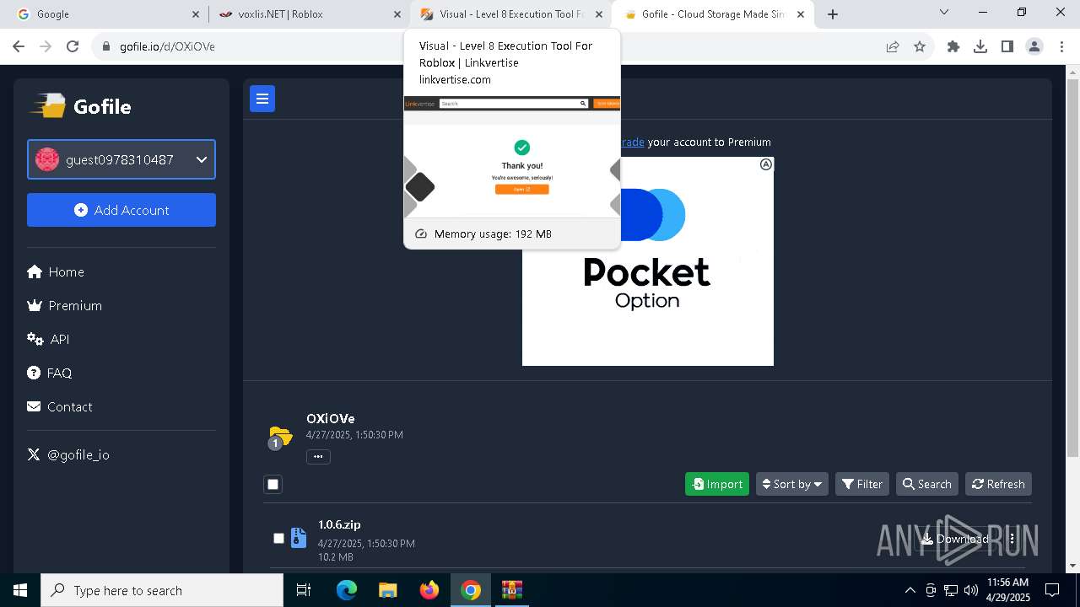Click the Search button in file toolbar
Image resolution: width=1080 pixels, height=607 pixels.
(926, 484)
